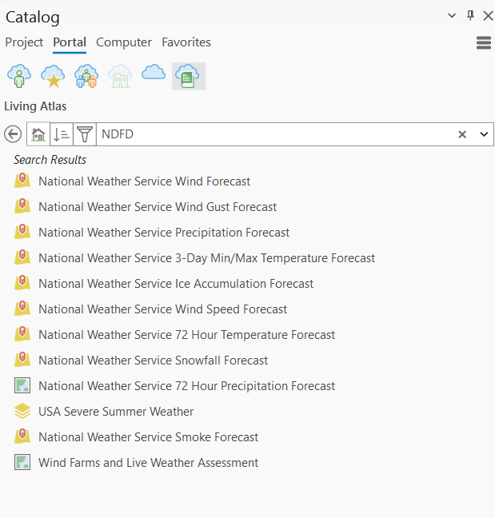Click web map icon beside Precipitation Forecast
Image resolution: width=495 pixels, height=518 pixels.
(22, 232)
